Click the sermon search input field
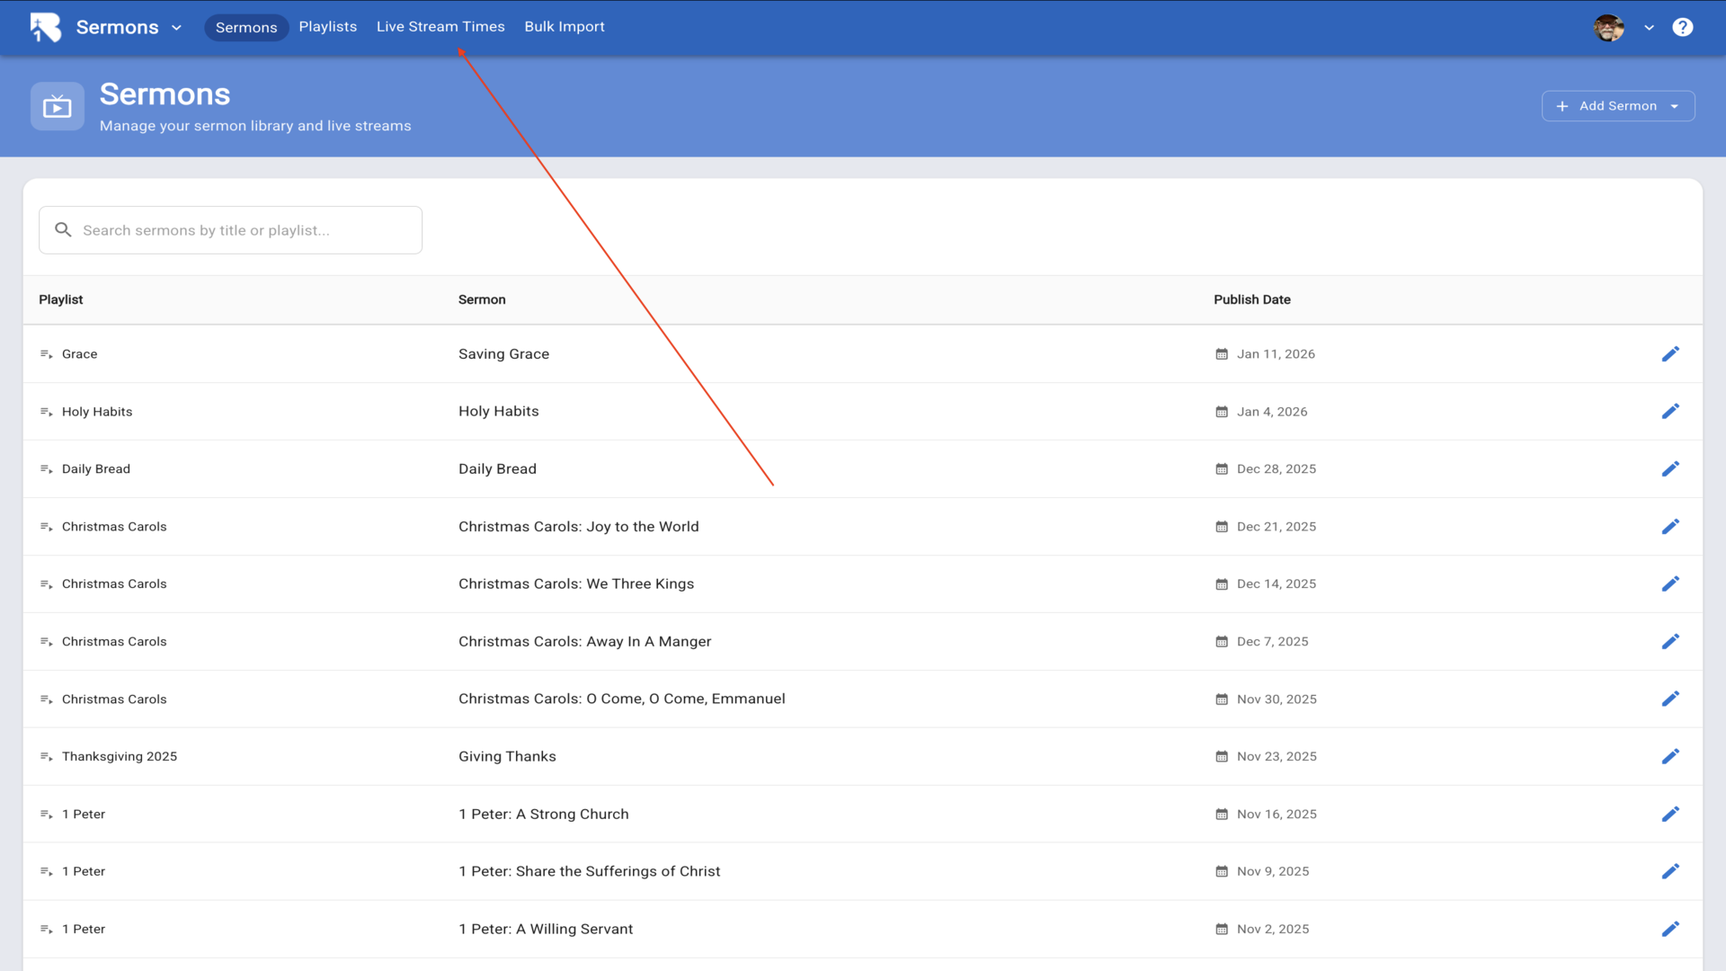 tap(243, 230)
